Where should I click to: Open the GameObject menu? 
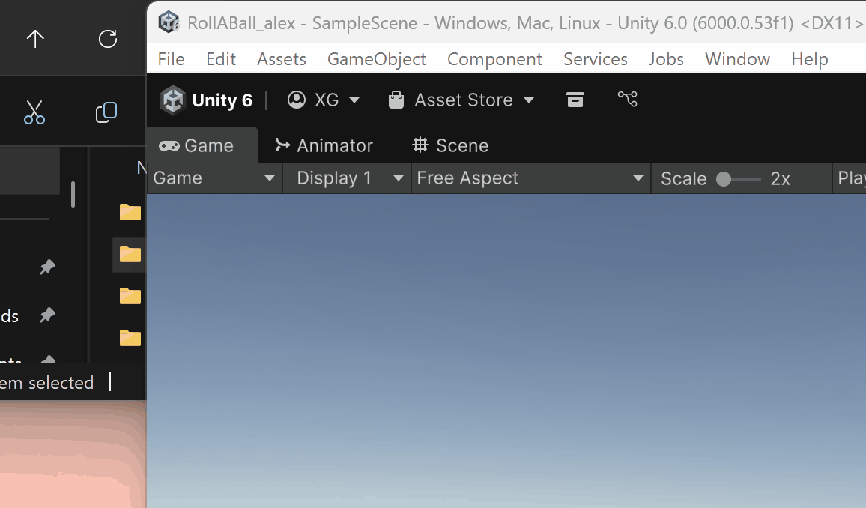click(377, 59)
